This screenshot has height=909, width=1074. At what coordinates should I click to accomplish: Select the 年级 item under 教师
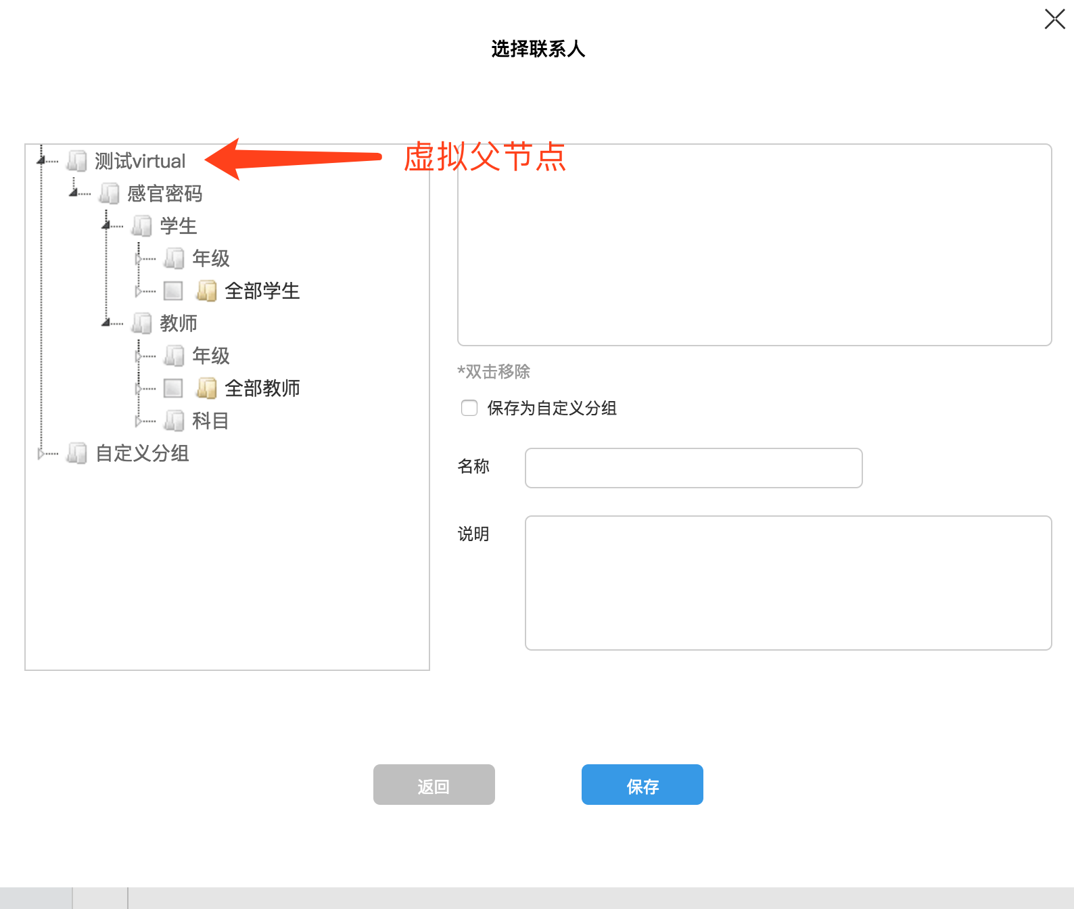click(210, 356)
